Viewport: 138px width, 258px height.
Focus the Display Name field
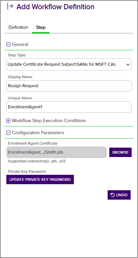pos(69,86)
